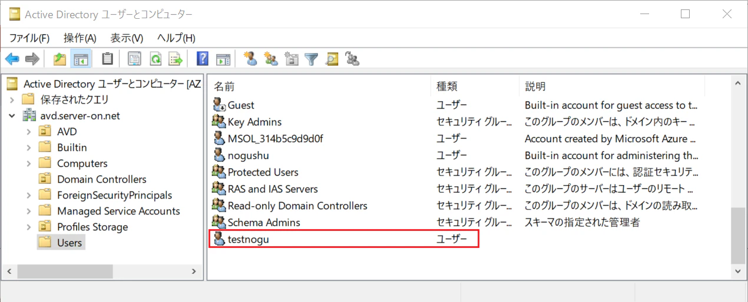
Task: Click the MSOL_314b5c9d9d0f user icon
Action: [219, 139]
